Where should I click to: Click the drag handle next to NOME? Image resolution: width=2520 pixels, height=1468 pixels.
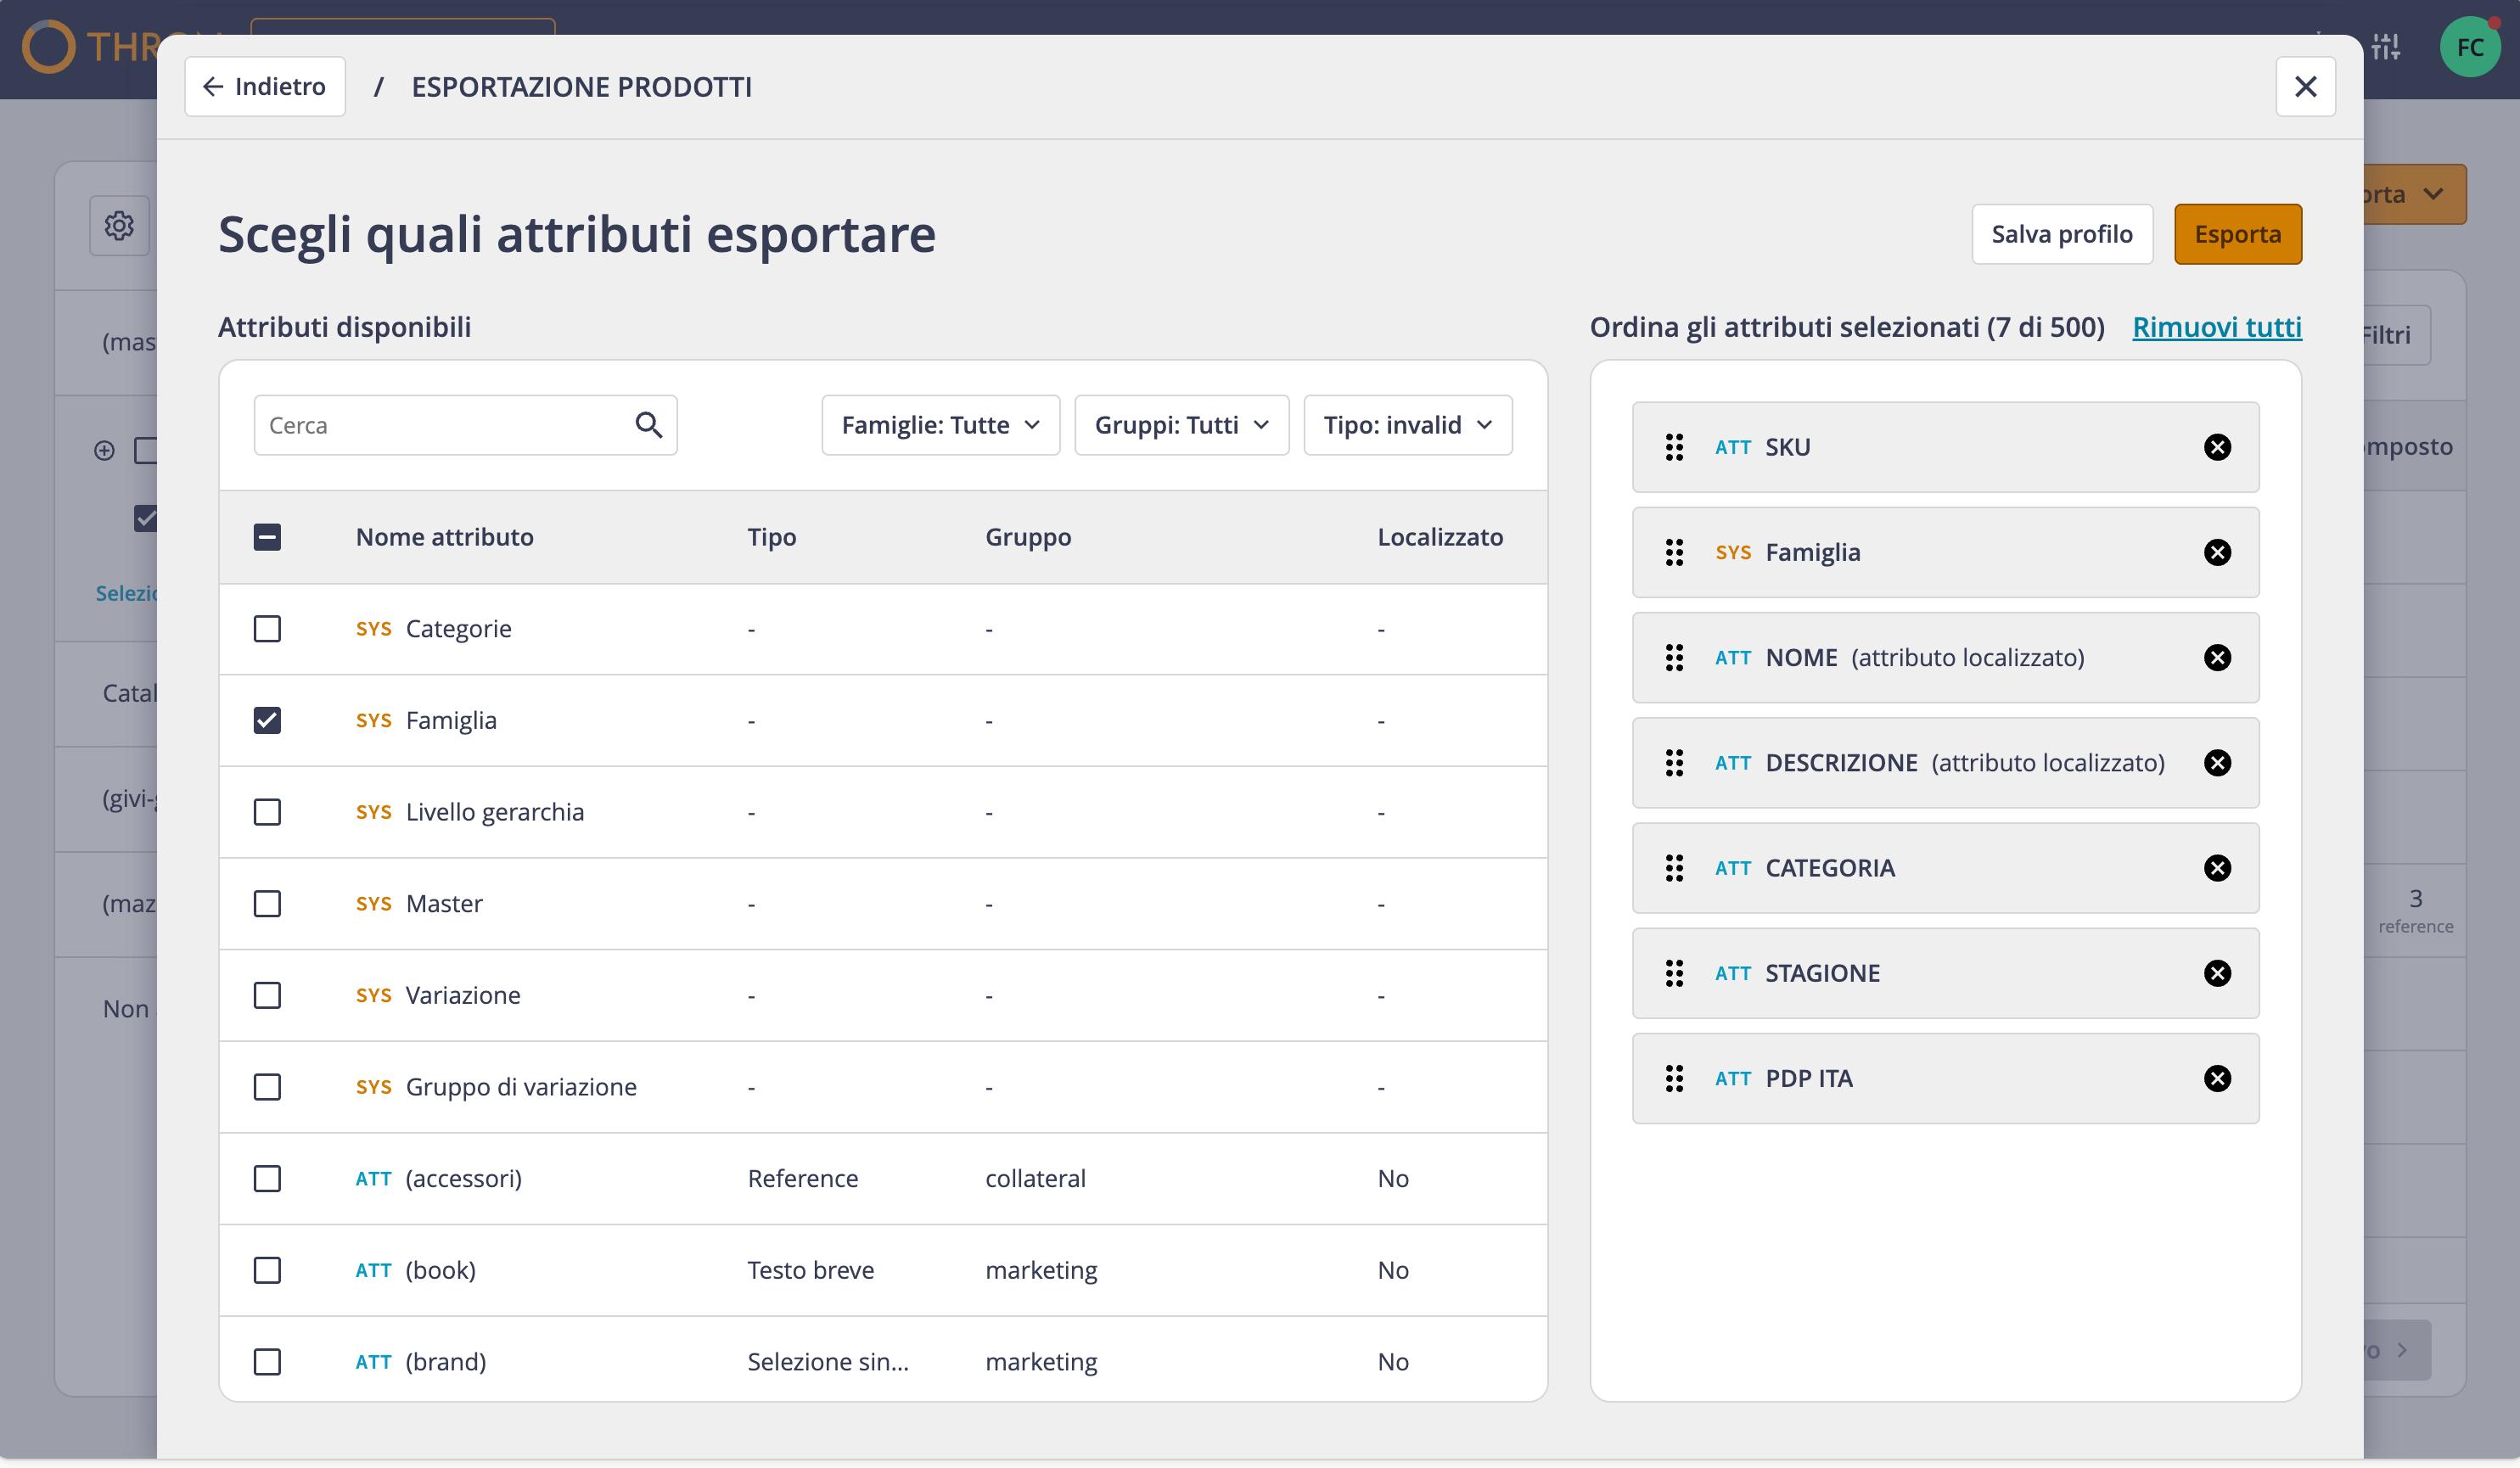[x=1674, y=657]
